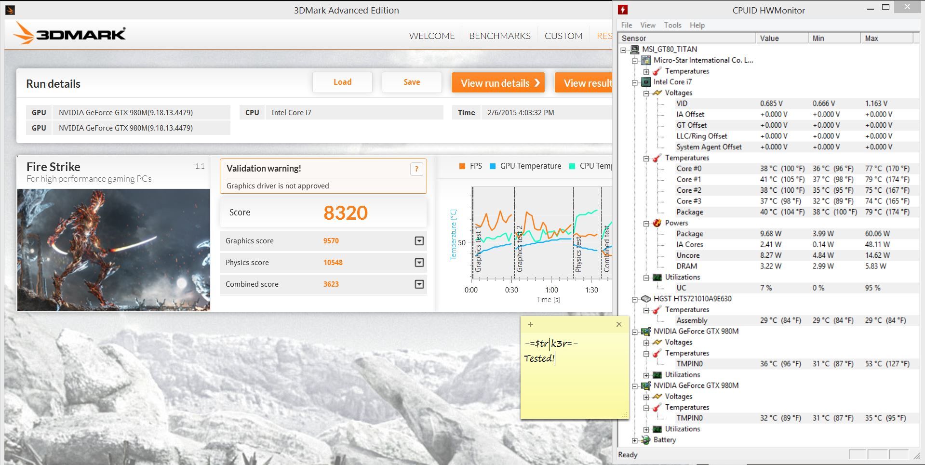The width and height of the screenshot is (925, 465).
Task: Expand the Physics score details
Action: pyautogui.click(x=419, y=263)
